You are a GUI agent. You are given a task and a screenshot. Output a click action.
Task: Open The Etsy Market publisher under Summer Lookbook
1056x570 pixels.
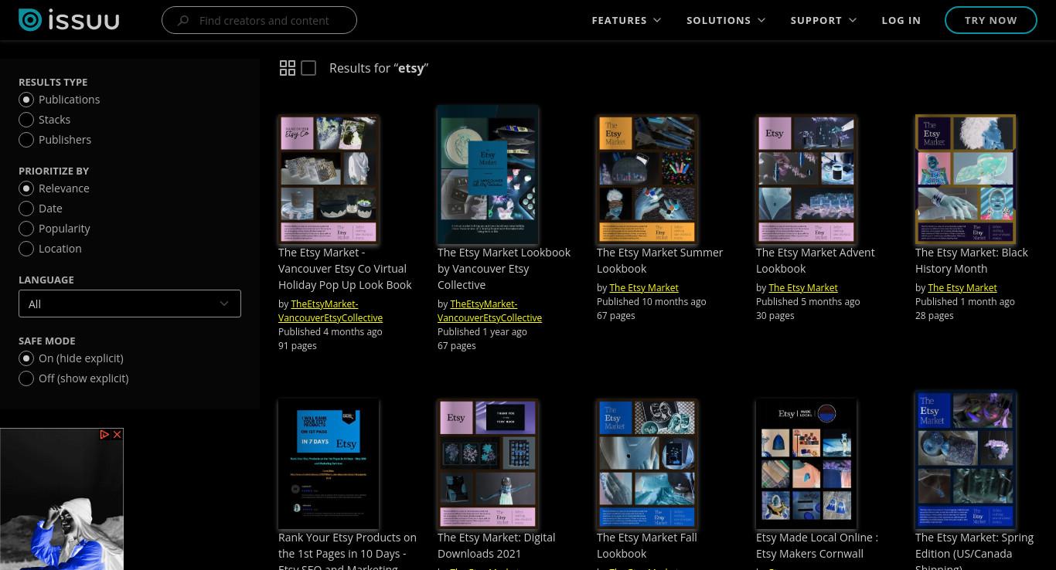pos(644,287)
